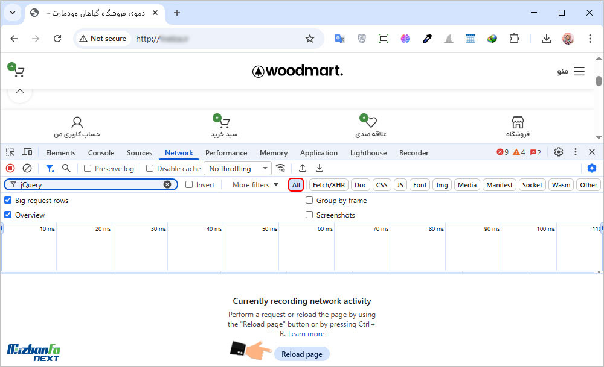This screenshot has width=604, height=367.
Task: Click the inspect element picker icon
Action: (10, 152)
